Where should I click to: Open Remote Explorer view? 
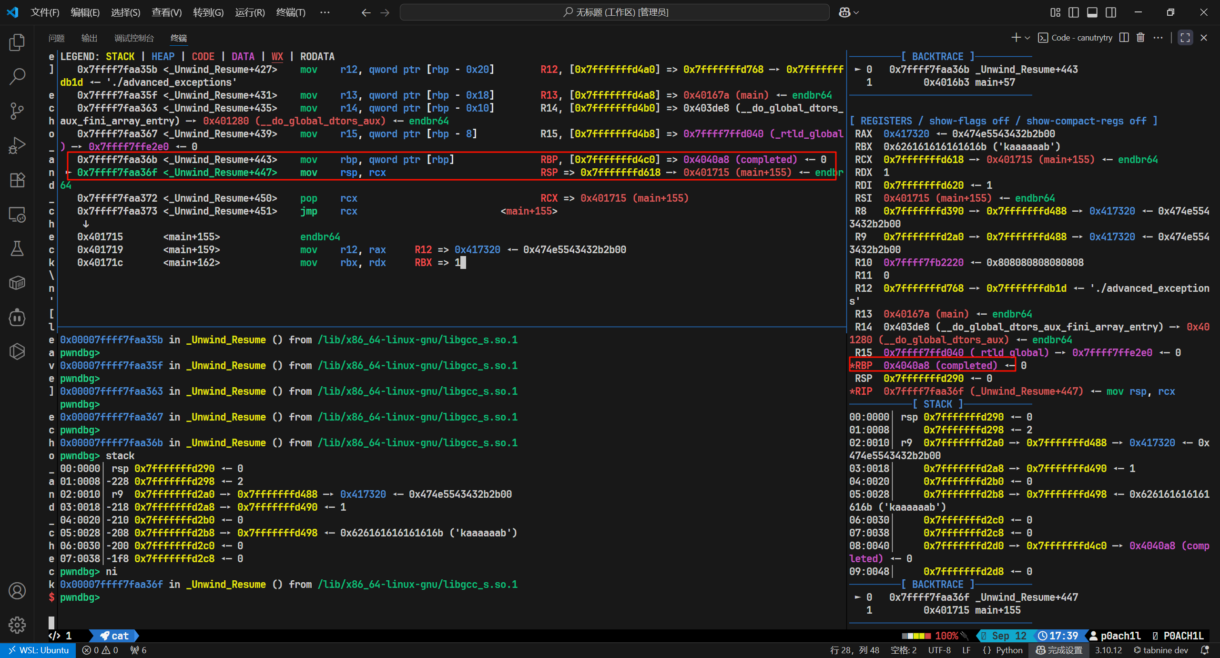[x=17, y=215]
